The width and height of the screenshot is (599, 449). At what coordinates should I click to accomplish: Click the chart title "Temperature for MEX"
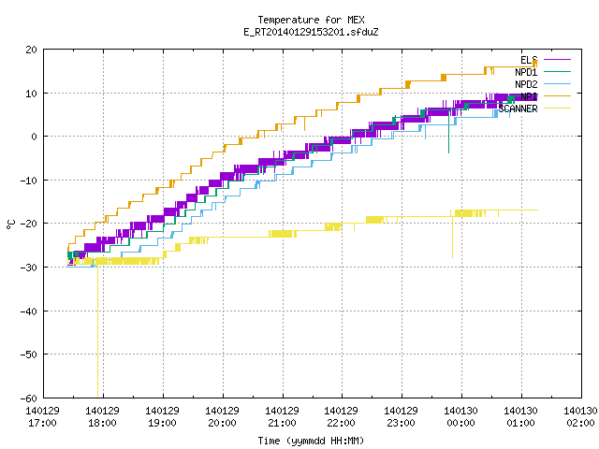click(311, 20)
